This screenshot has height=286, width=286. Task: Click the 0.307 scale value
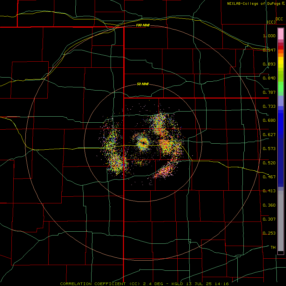click(x=269, y=219)
